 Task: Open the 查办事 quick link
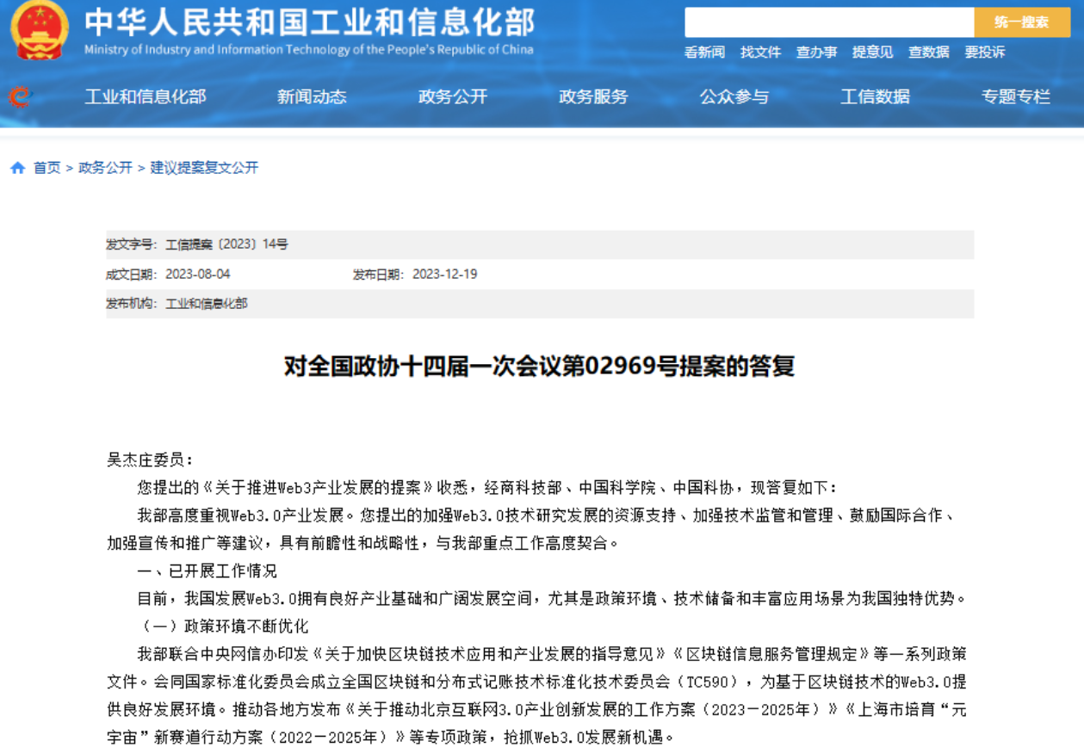click(816, 52)
